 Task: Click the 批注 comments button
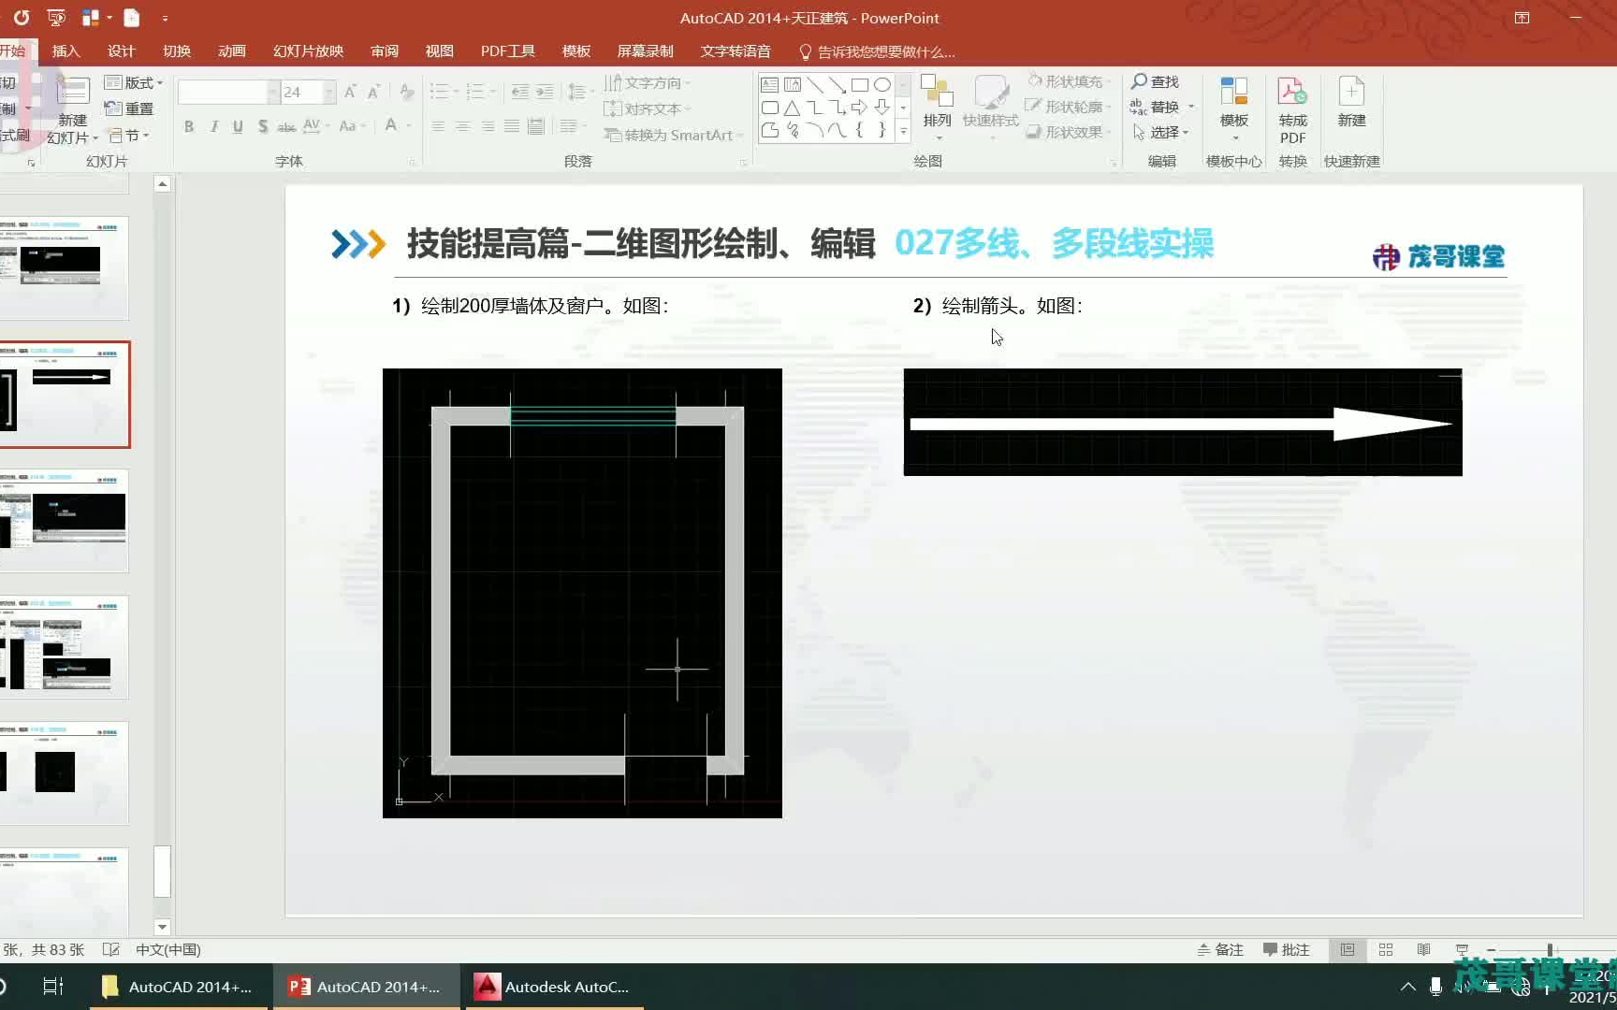tap(1286, 949)
